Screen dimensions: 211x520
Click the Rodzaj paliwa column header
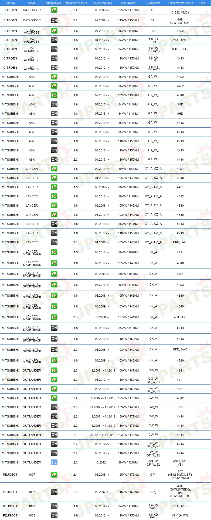[52, 3]
